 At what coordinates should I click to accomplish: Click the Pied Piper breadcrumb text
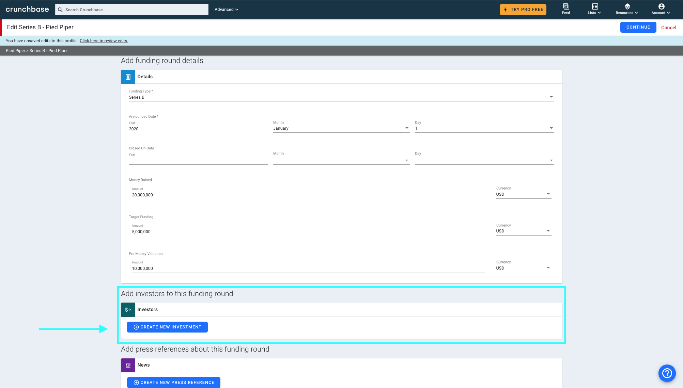tap(15, 51)
